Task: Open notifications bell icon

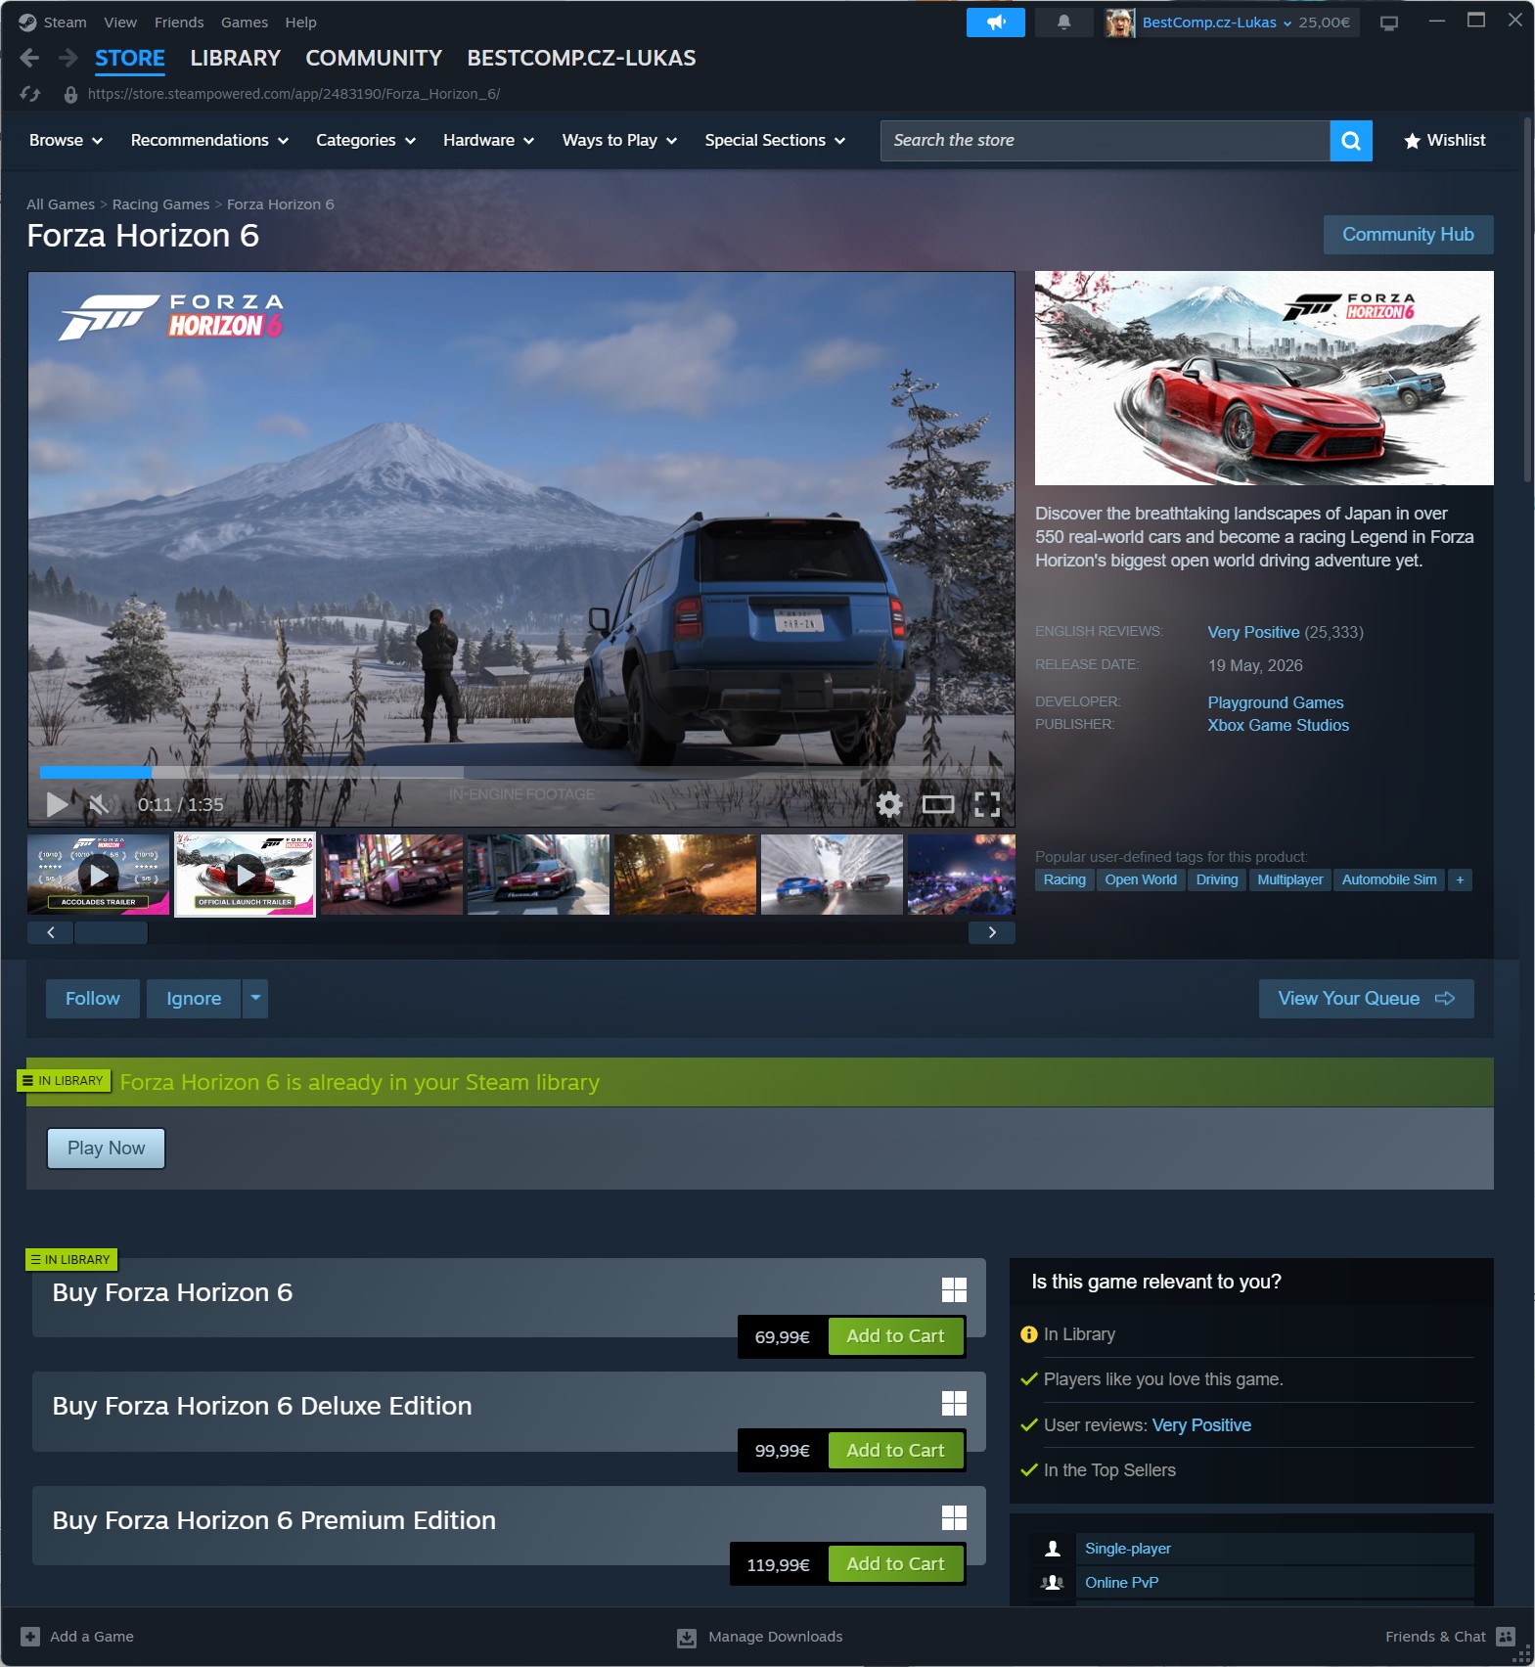Action: click(x=1063, y=22)
